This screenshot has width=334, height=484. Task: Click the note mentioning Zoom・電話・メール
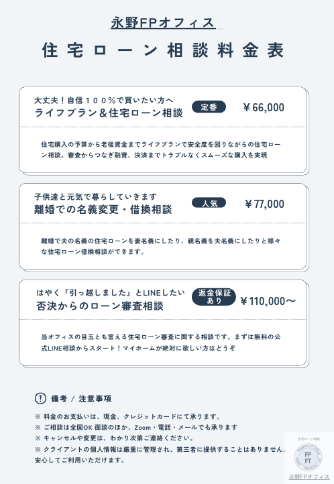click(136, 427)
